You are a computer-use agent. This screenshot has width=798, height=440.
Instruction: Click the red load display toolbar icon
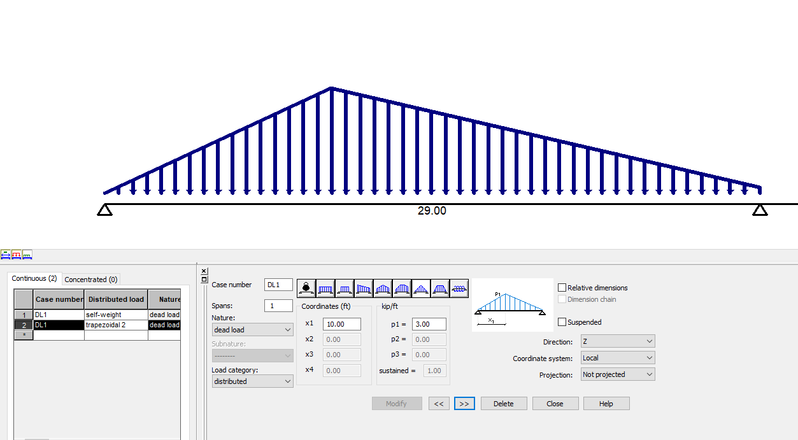coord(16,254)
